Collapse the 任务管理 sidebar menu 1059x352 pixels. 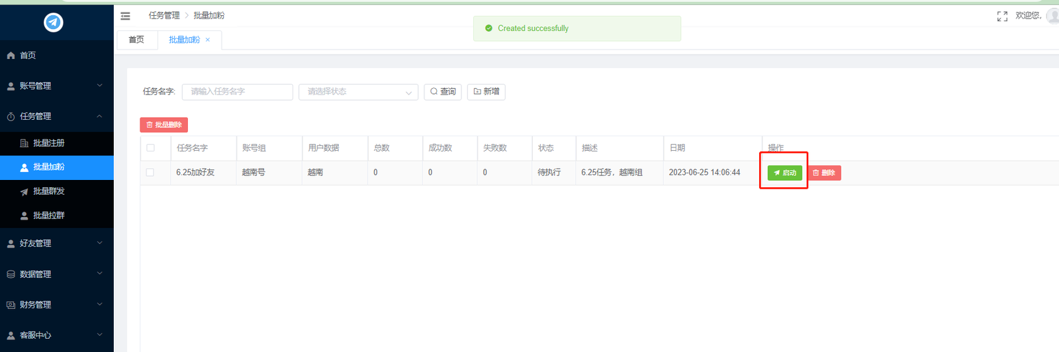click(x=53, y=116)
